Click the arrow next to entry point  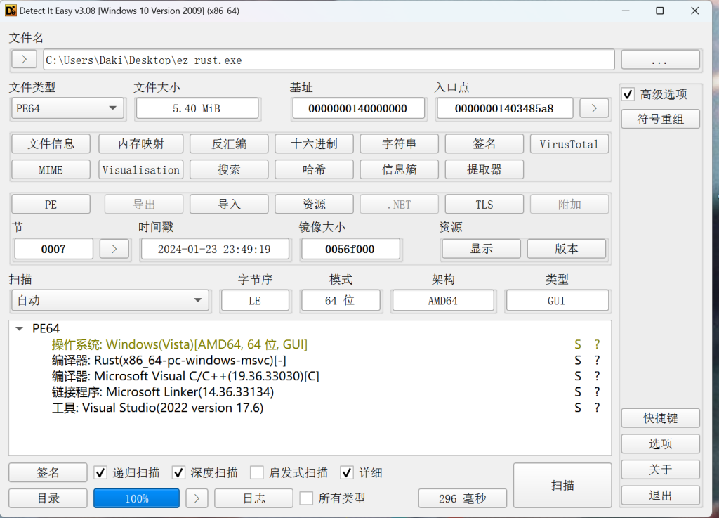click(594, 108)
